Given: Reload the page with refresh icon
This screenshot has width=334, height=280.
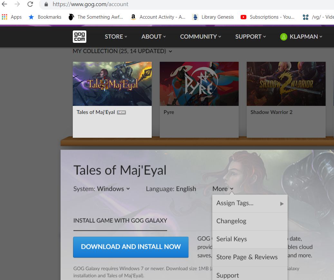Looking at the screenshot, I should 30,4.
